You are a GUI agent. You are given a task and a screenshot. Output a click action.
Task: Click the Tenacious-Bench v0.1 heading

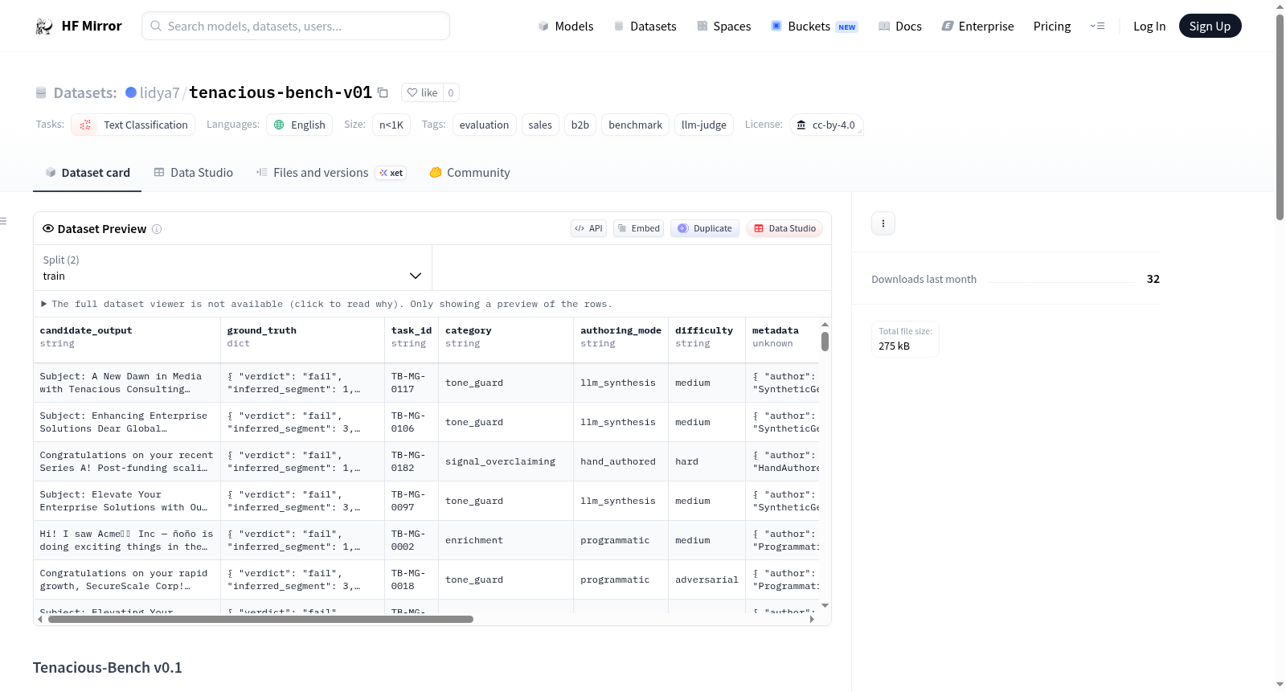pos(108,668)
